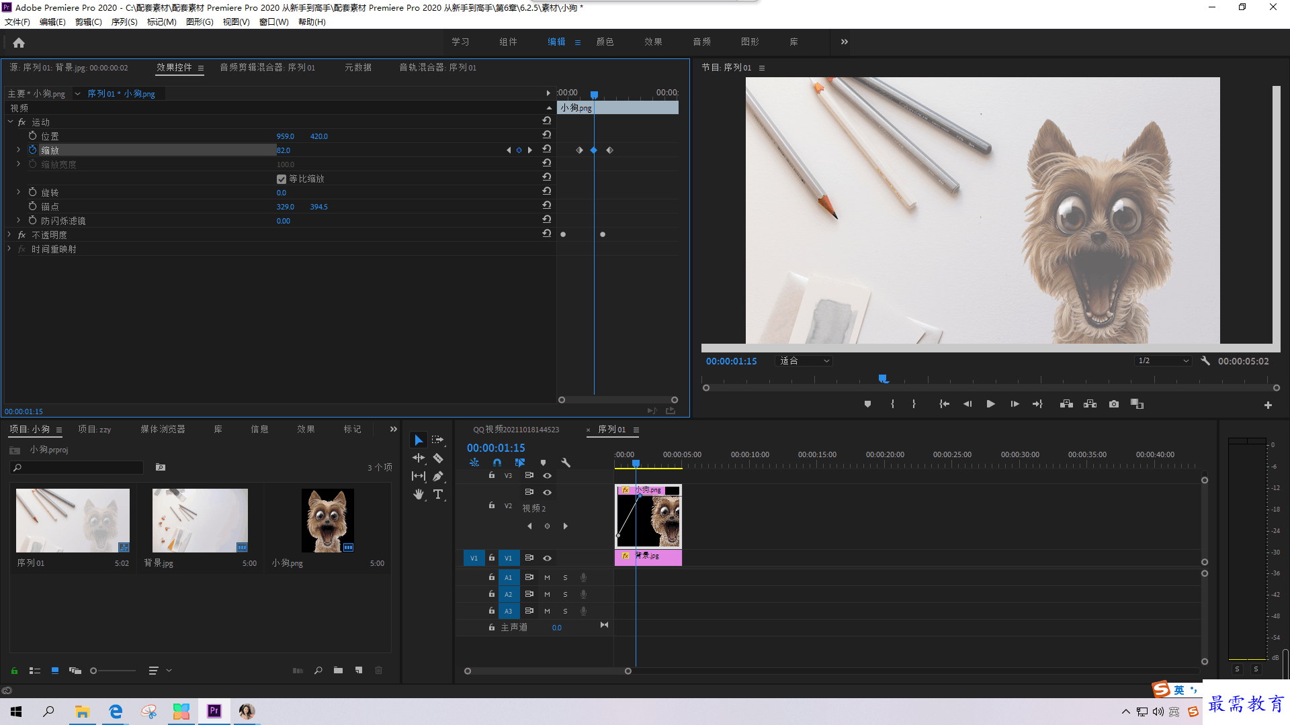Add marker in Program monitor
1290x725 pixels.
867,404
